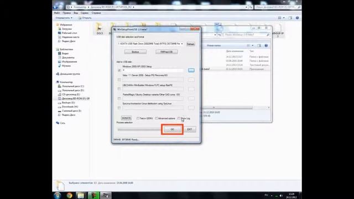Click the taskbar clock

tap(291, 196)
